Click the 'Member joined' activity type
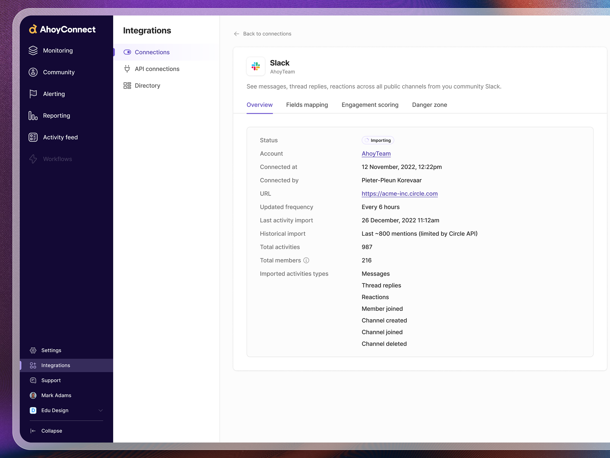The image size is (610, 458). tap(382, 309)
